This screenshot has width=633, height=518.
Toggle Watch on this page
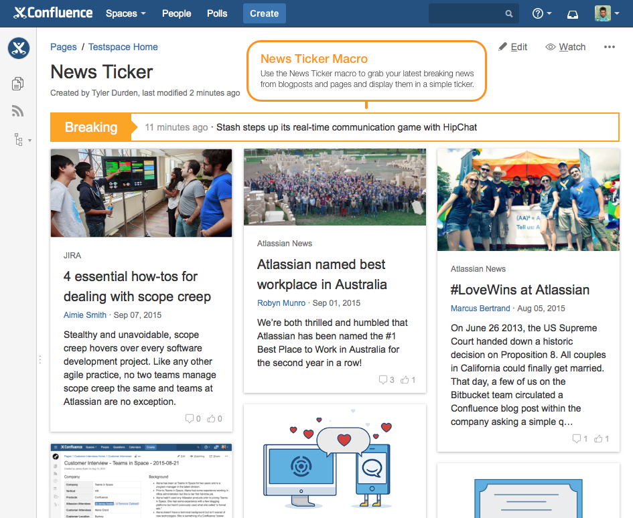coord(565,47)
